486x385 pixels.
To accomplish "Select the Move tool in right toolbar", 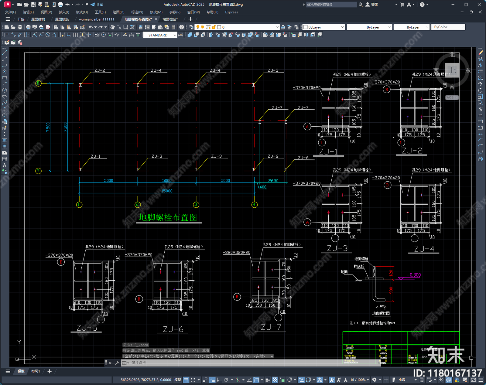I will (x=480, y=84).
